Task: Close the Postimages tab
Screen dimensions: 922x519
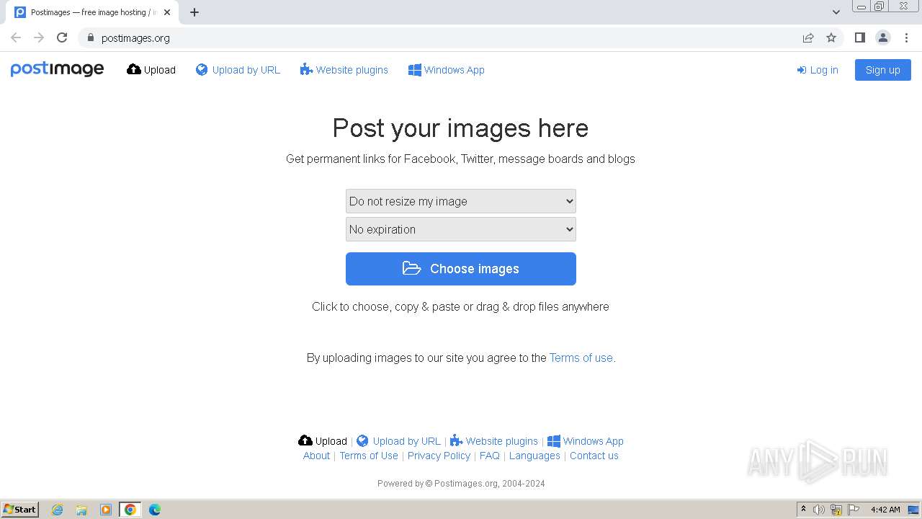Action: click(167, 12)
